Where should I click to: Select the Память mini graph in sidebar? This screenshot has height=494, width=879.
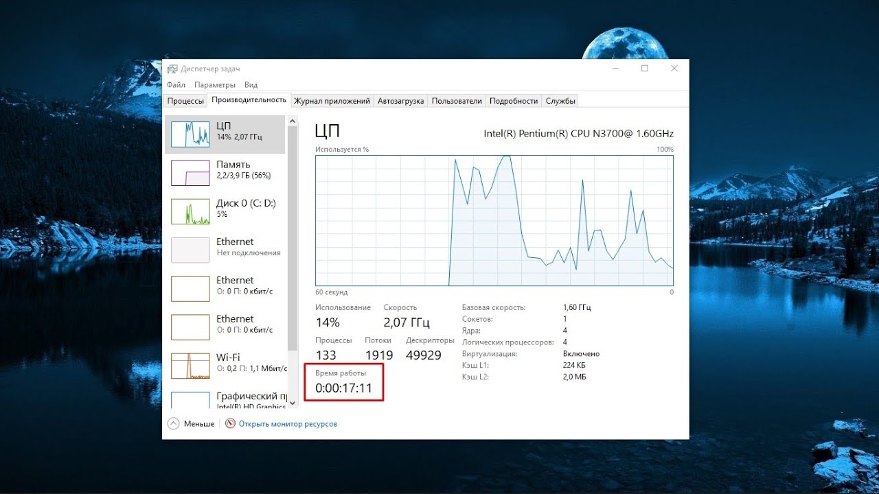click(190, 172)
